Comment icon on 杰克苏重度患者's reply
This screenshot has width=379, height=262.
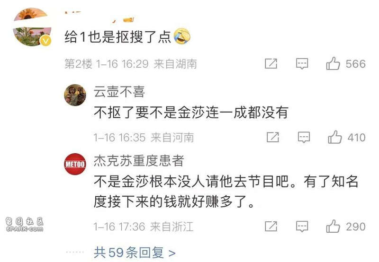302,227
